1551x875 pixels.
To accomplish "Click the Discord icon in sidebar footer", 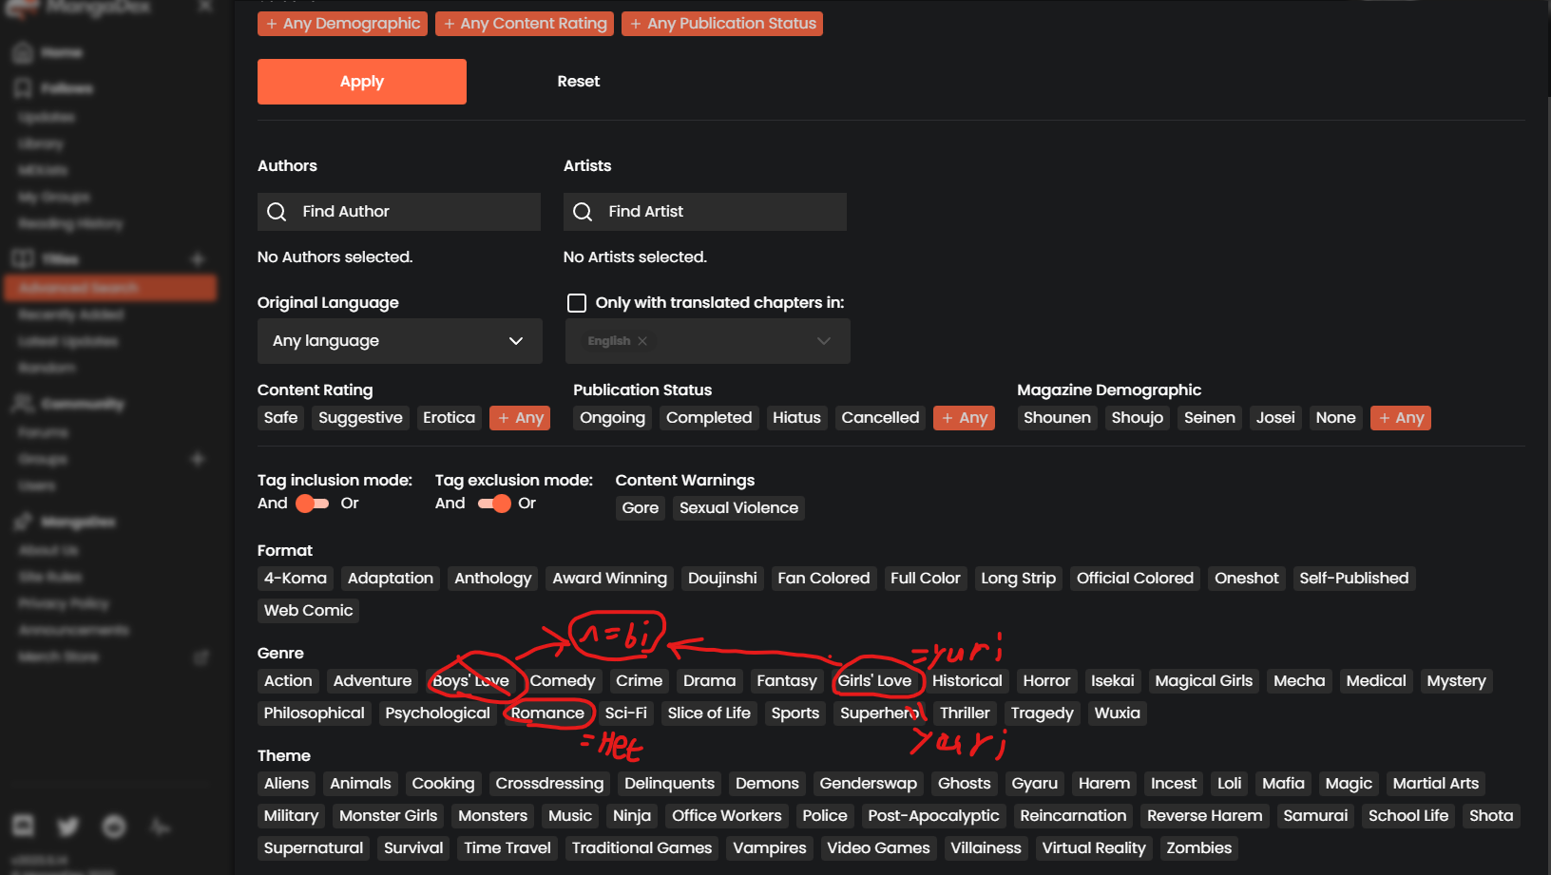I will [x=23, y=826].
